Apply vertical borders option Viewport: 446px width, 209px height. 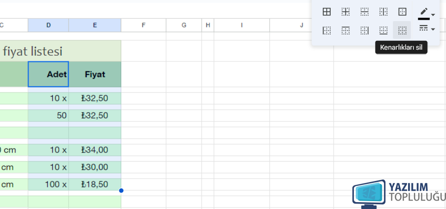tap(383, 12)
